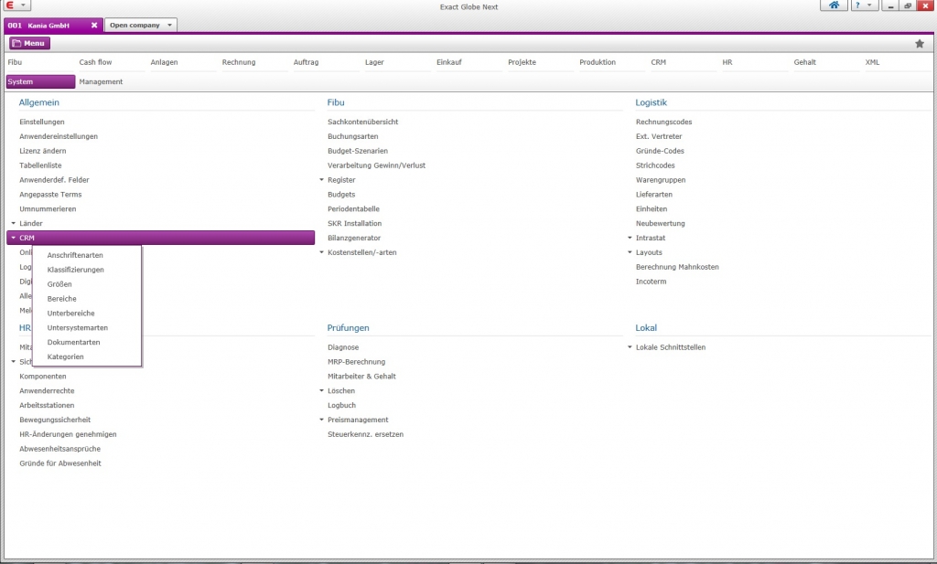This screenshot has width=937, height=564.
Task: Switch to the Management tab
Action: 101,81
